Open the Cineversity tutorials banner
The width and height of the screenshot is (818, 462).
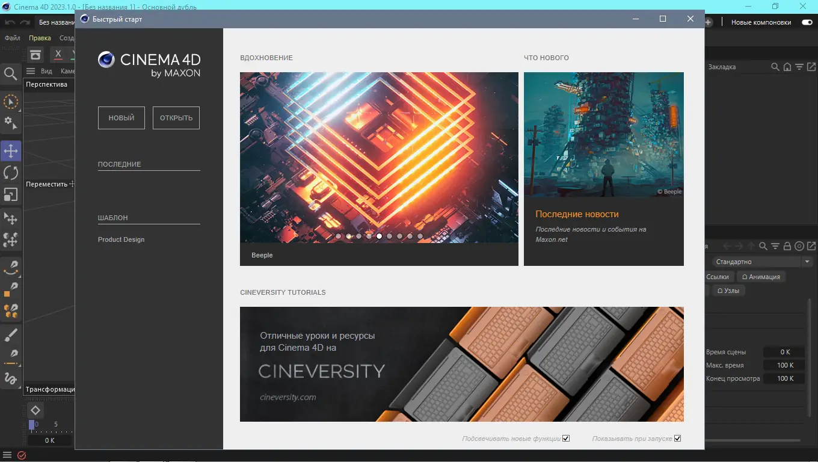[461, 364]
